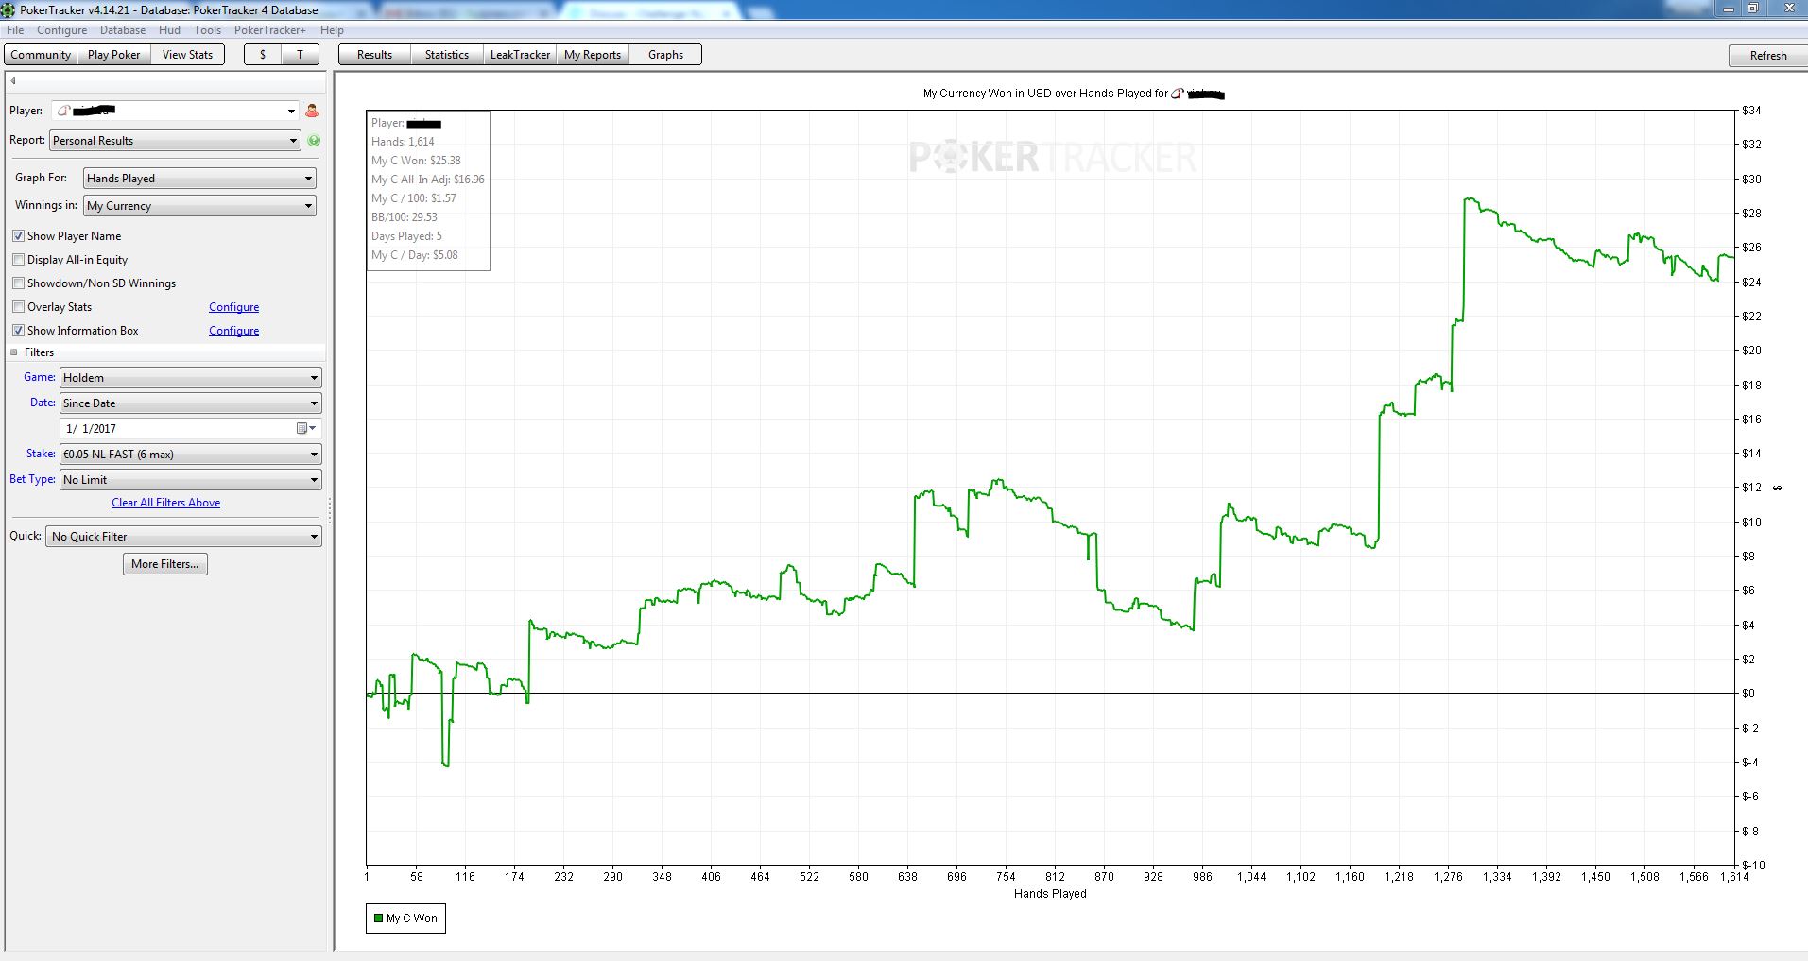Collapse the Filters section
This screenshot has width=1808, height=961.
(14, 352)
